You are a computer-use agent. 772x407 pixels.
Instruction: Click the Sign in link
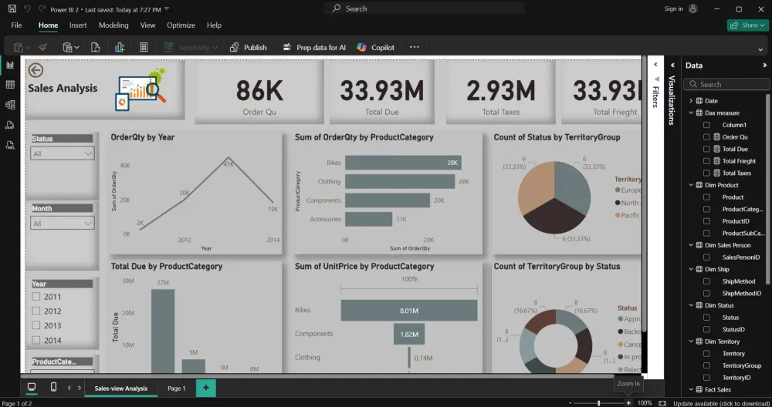673,8
